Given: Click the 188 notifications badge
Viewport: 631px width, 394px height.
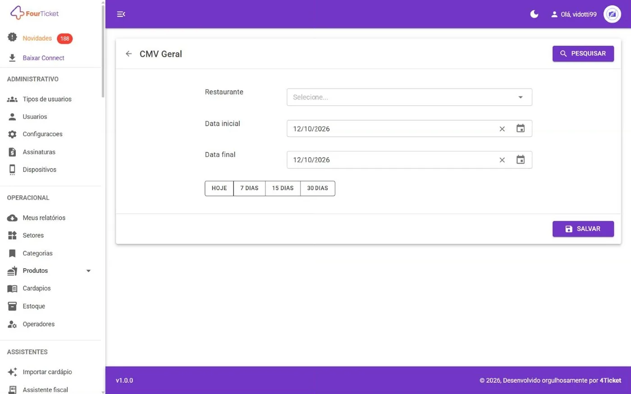Looking at the screenshot, I should point(65,38).
